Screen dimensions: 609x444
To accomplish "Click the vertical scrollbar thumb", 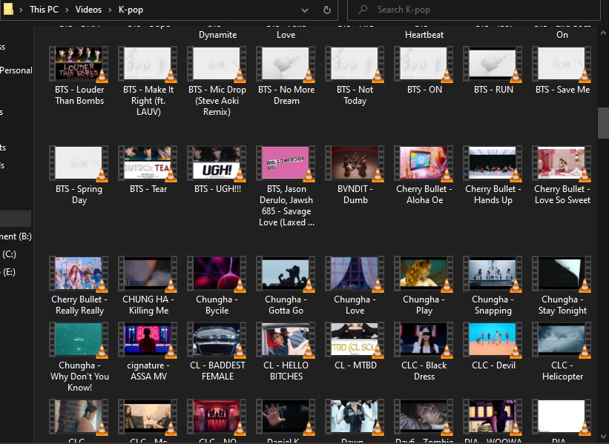I will tap(603, 123).
